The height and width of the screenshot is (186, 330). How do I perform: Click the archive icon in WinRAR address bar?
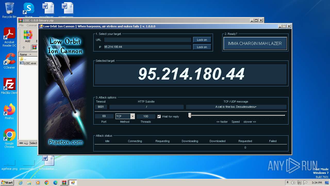tap(34, 48)
